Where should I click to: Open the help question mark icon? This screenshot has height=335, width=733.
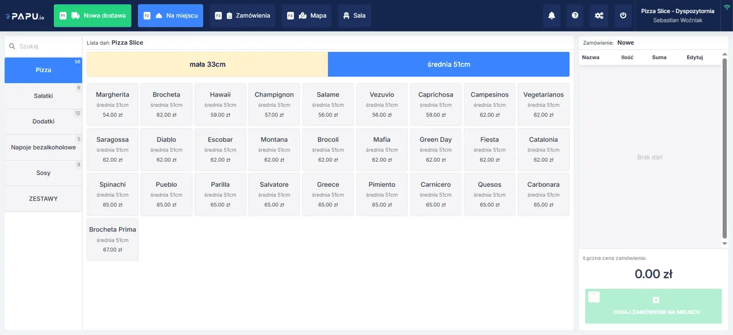[575, 15]
